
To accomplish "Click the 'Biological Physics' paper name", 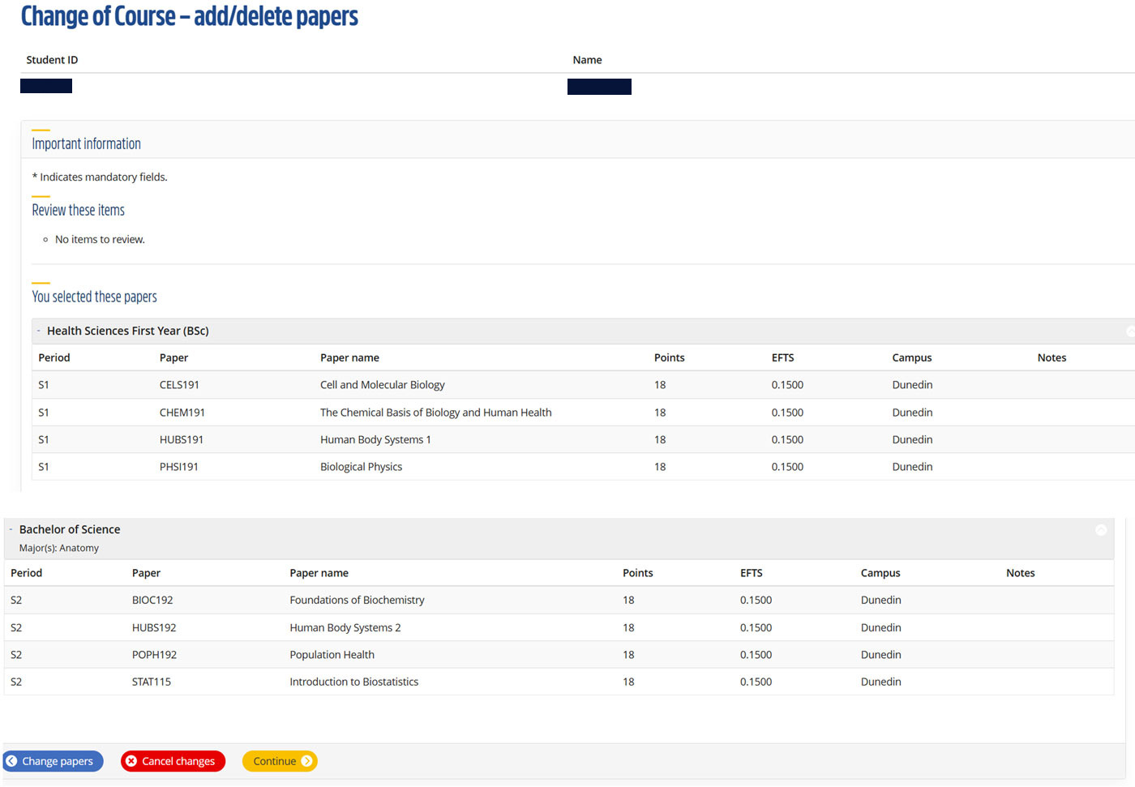I will tap(361, 467).
